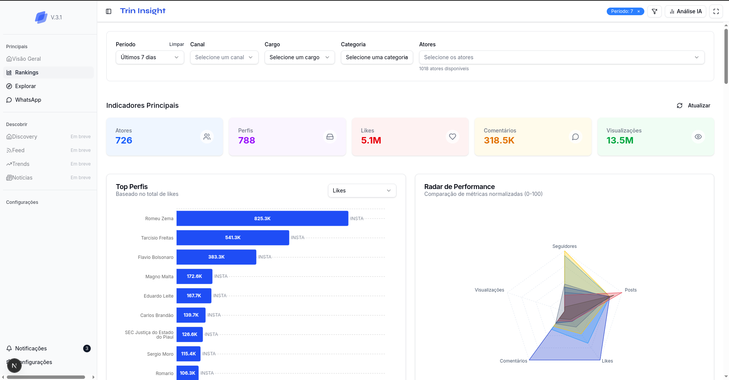Click the speech bubble icon on the Comentários card
The height and width of the screenshot is (380, 729).
(575, 137)
